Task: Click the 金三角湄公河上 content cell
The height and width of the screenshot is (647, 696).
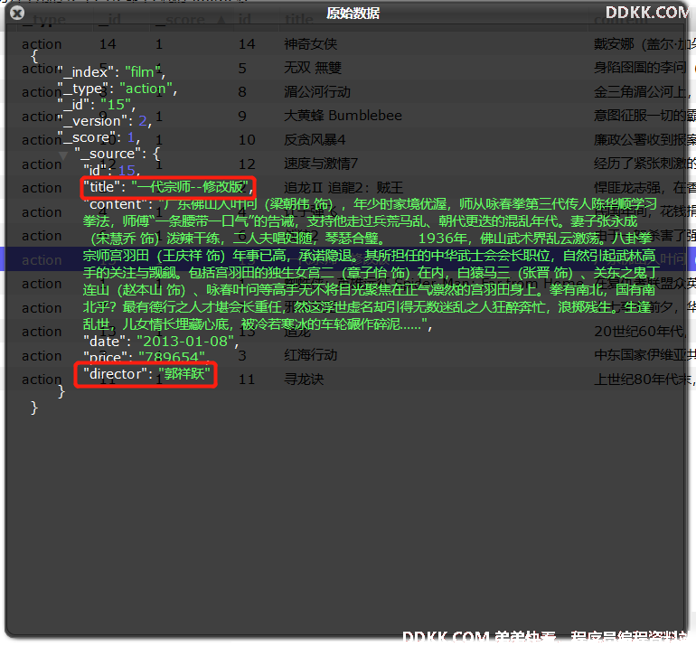Action: pos(643,92)
